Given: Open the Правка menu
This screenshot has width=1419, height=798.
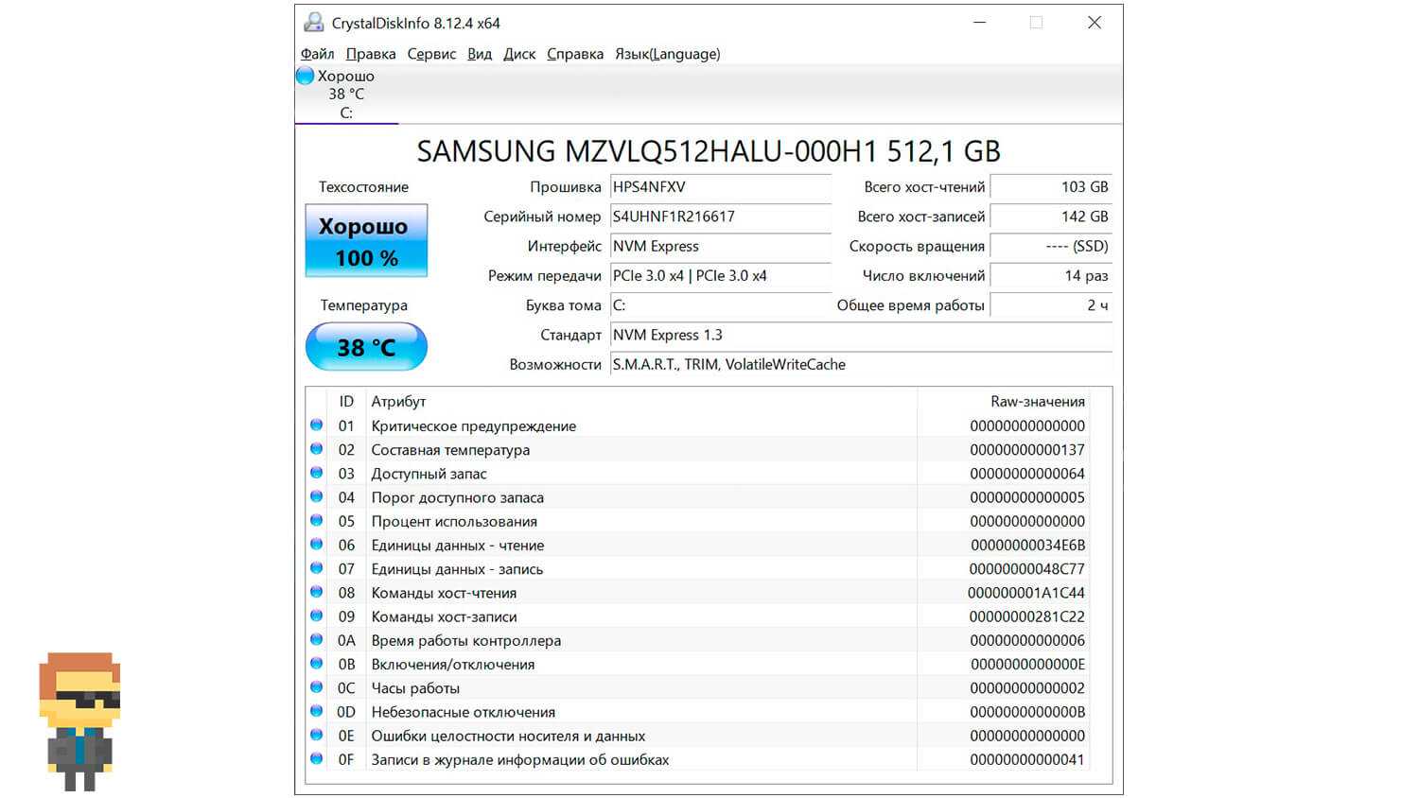Looking at the screenshot, I should (370, 54).
